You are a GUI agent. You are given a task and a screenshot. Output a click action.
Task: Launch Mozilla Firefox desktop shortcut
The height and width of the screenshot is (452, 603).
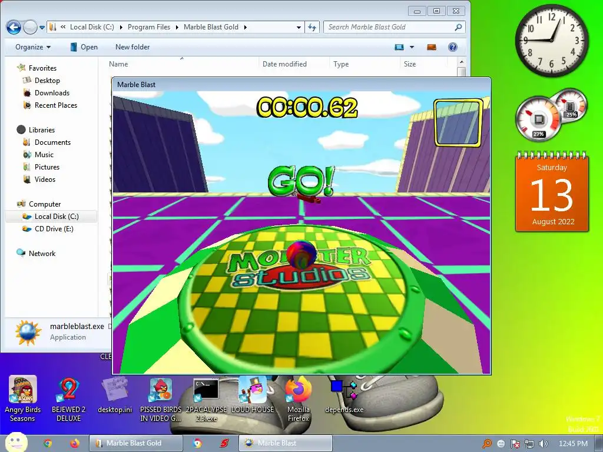299,398
